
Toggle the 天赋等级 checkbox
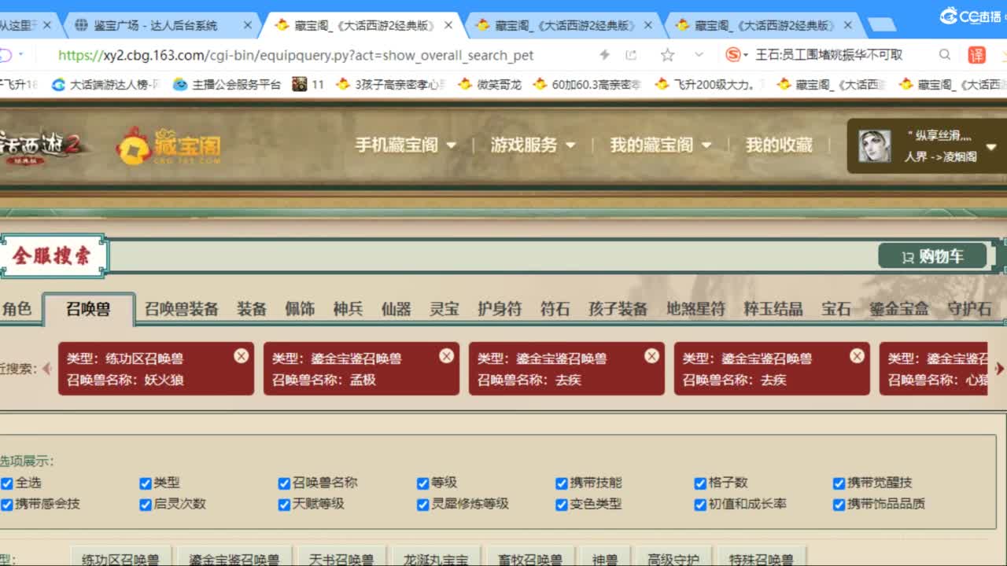pyautogui.click(x=284, y=505)
